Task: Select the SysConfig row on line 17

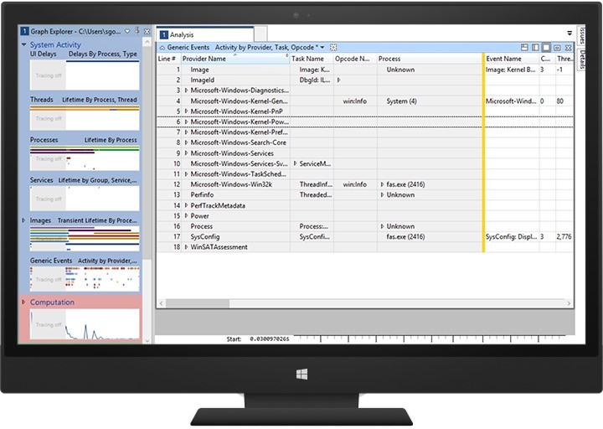Action: (x=365, y=236)
